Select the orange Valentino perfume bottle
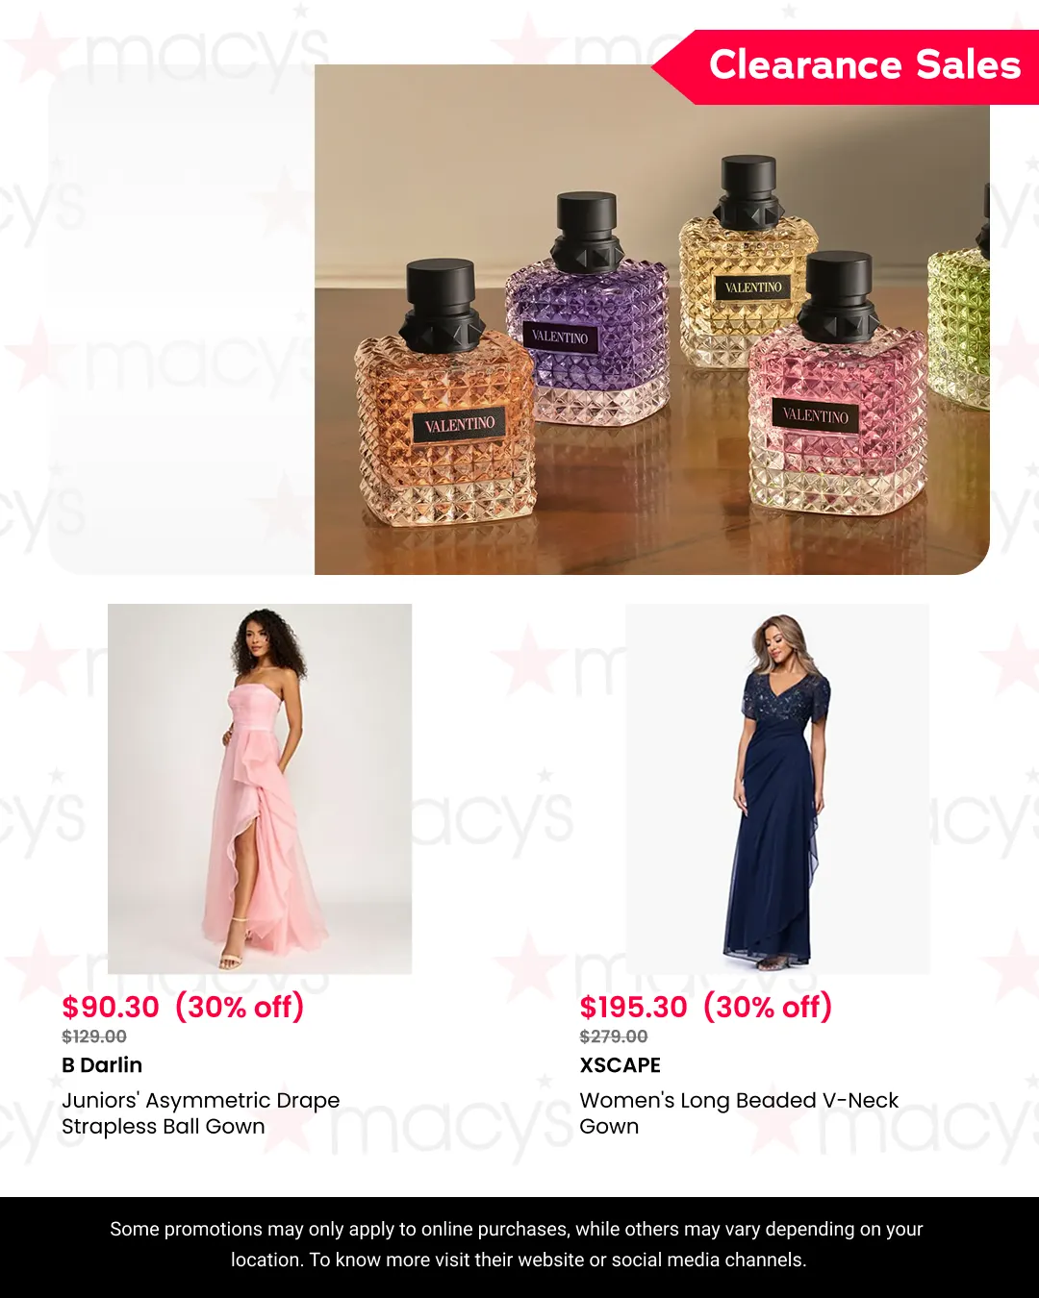Image resolution: width=1039 pixels, height=1298 pixels. (444, 394)
